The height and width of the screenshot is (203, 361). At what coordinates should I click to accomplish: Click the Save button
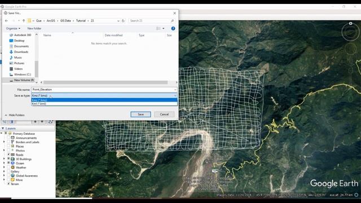(140, 114)
